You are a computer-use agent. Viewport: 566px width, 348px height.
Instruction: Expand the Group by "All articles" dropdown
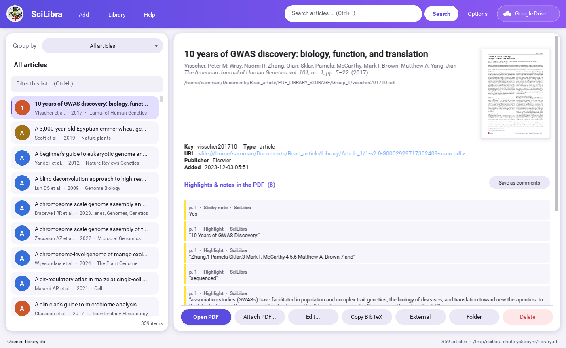click(103, 46)
